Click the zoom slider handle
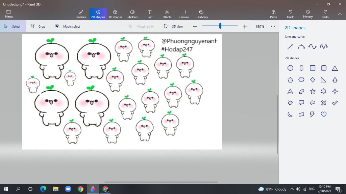346x194 pixels. [x=220, y=26]
